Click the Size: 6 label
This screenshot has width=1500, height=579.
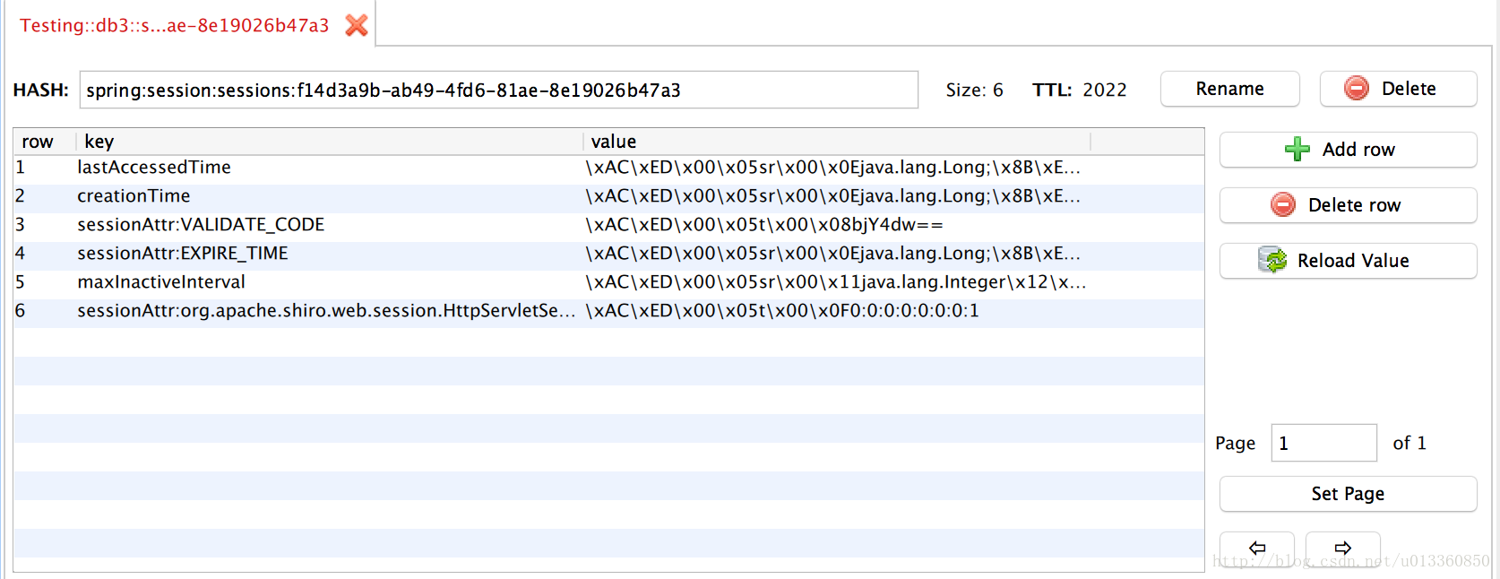pos(974,90)
